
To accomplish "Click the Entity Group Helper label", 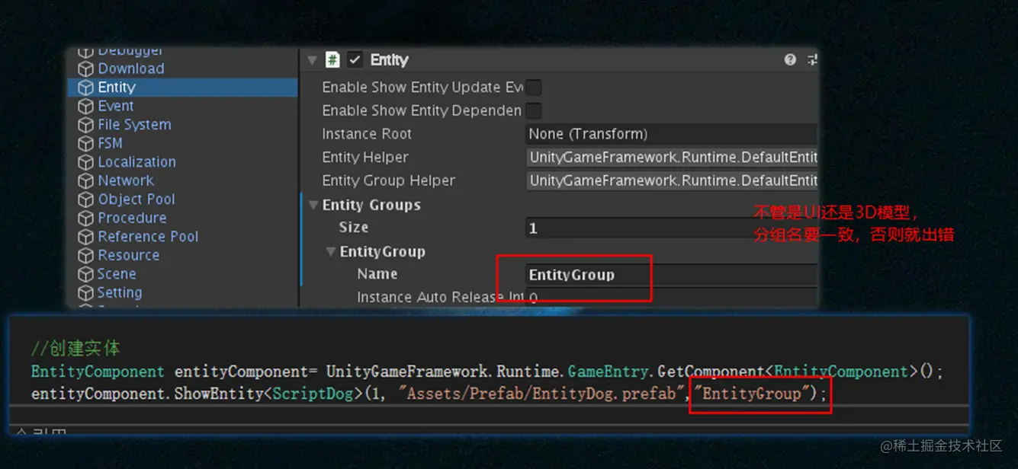I will pyautogui.click(x=389, y=180).
